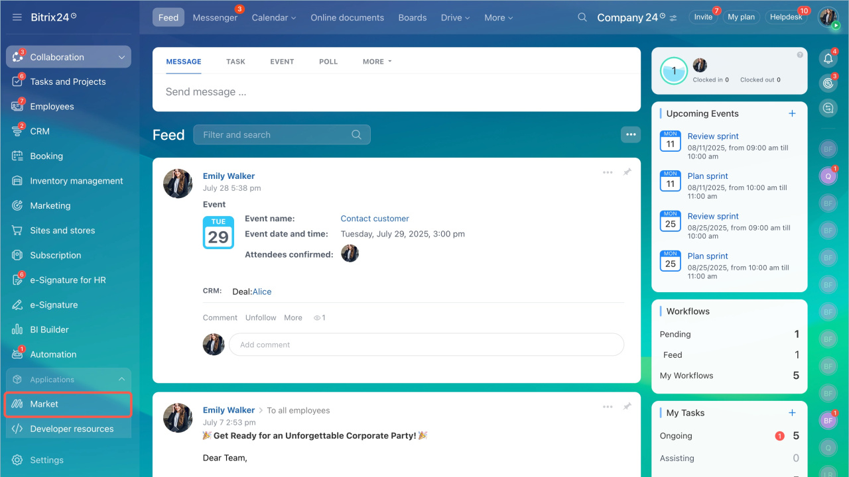Expand the Collaboration sidebar dropdown

(121, 57)
